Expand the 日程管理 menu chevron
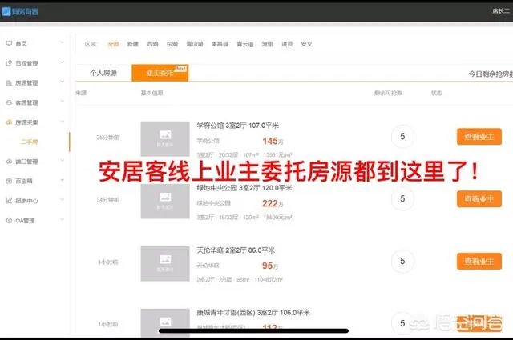Screen dimensions: 513x340 click(x=62, y=62)
